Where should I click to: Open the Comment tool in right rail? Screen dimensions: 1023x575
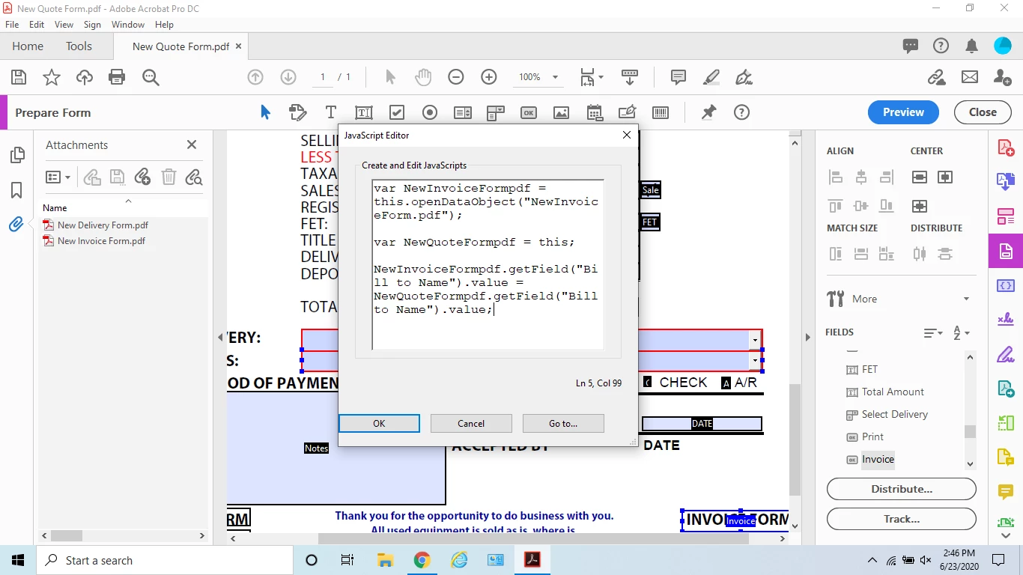point(1006,492)
